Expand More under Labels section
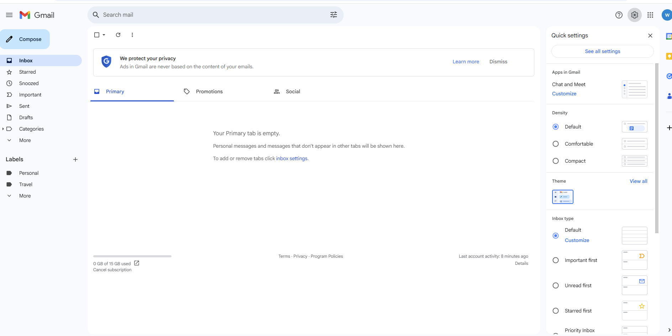The height and width of the screenshot is (336, 672). point(25,196)
